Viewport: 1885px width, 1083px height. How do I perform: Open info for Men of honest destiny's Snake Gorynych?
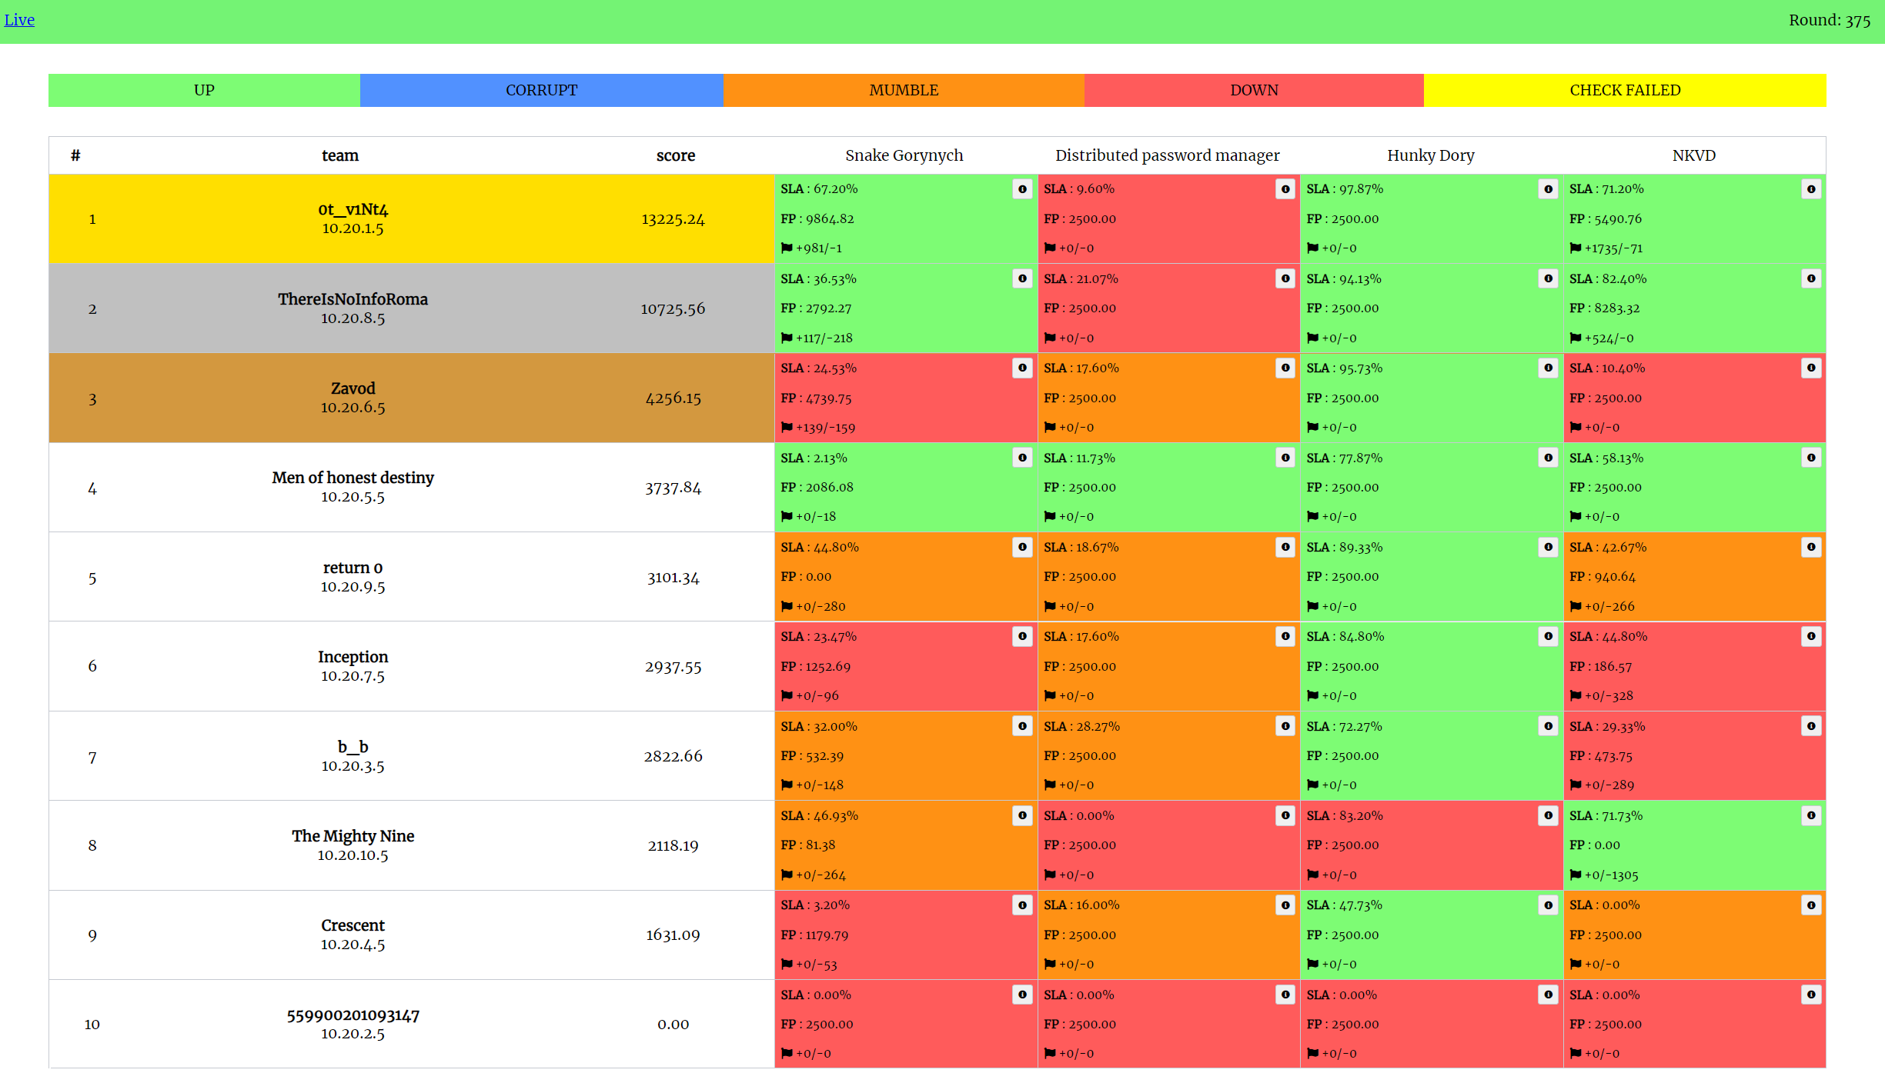tap(1021, 457)
